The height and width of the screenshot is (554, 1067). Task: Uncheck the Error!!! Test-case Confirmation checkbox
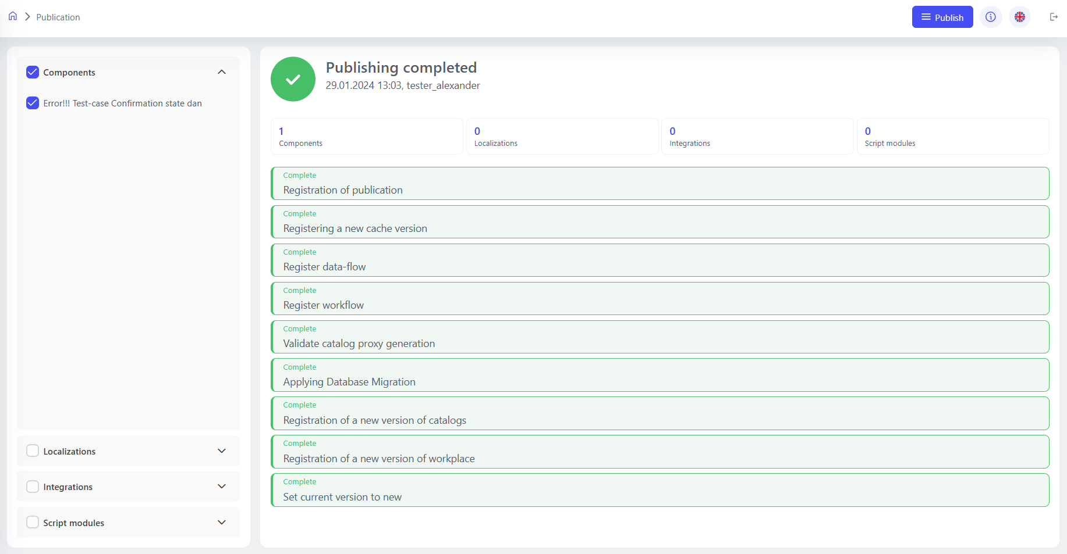tap(33, 103)
